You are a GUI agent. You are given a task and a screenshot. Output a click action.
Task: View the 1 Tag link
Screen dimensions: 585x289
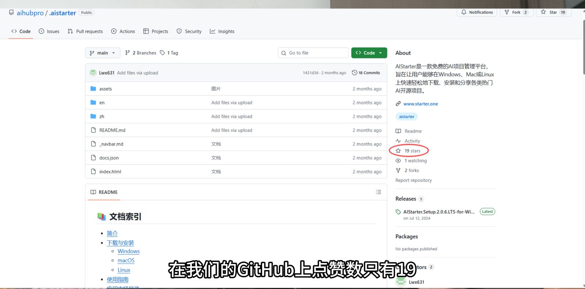(169, 53)
